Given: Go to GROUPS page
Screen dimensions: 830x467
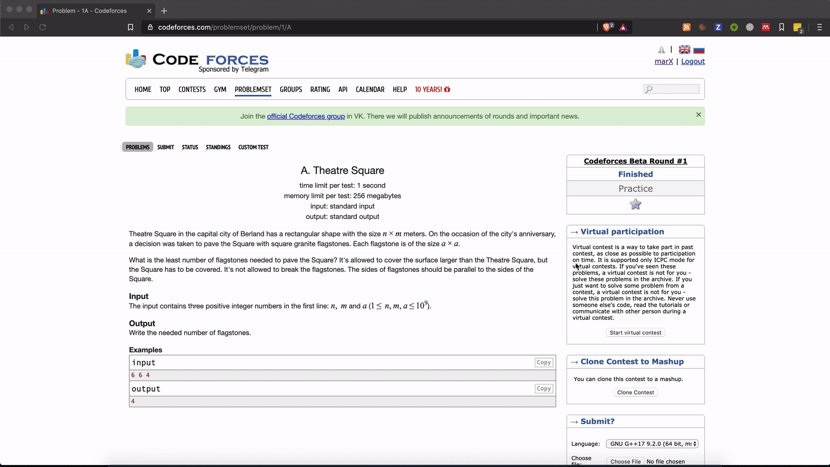Looking at the screenshot, I should click(x=291, y=90).
